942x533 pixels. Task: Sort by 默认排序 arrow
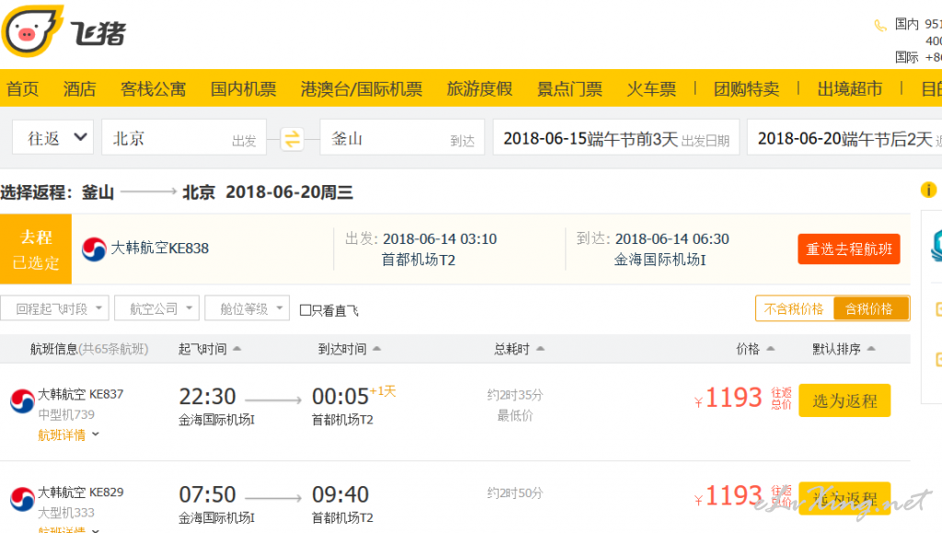coord(871,349)
